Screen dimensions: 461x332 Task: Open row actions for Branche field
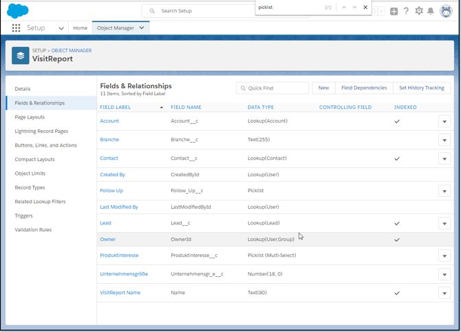(x=444, y=140)
